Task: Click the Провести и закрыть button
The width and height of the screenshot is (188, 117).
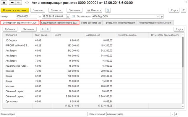Action: [x=15, y=10]
